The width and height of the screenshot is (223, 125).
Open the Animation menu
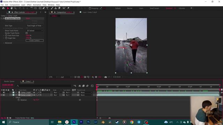point(37,5)
